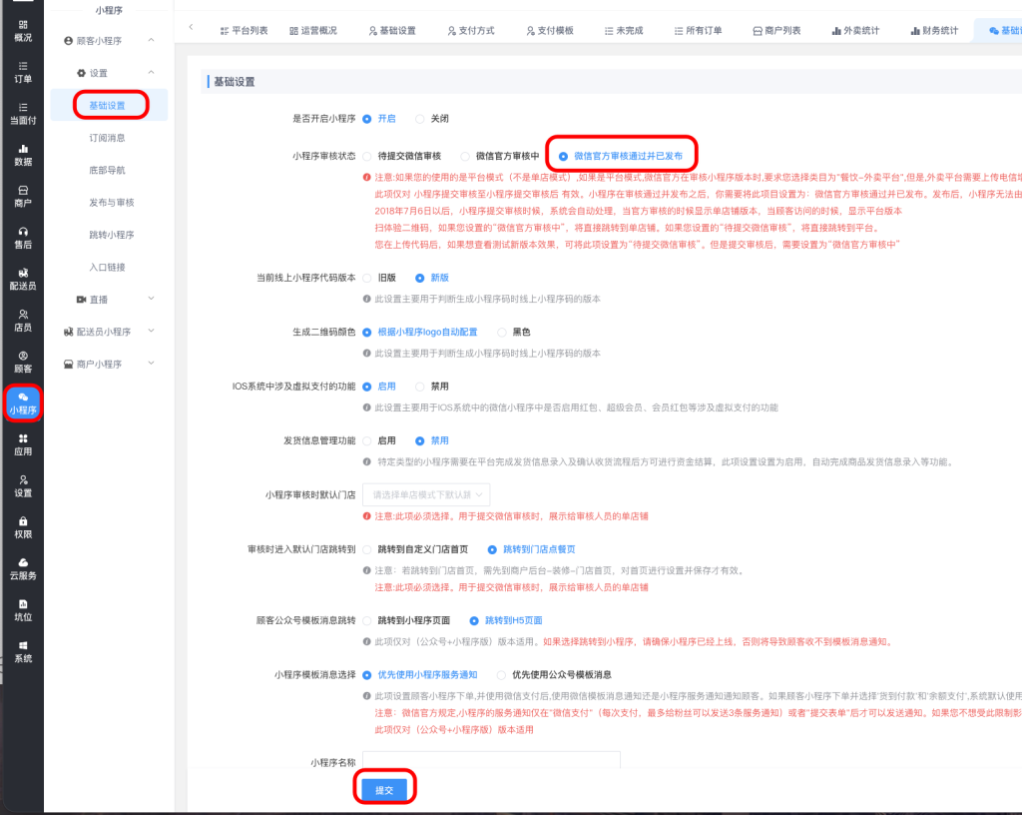Open 订单 orders icon in left sidebar
Screen dimensions: 1022x815
click(x=22, y=71)
